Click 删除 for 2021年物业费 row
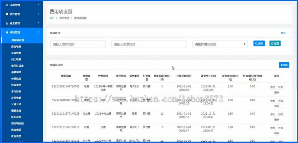298x143 pixels. 276,120
